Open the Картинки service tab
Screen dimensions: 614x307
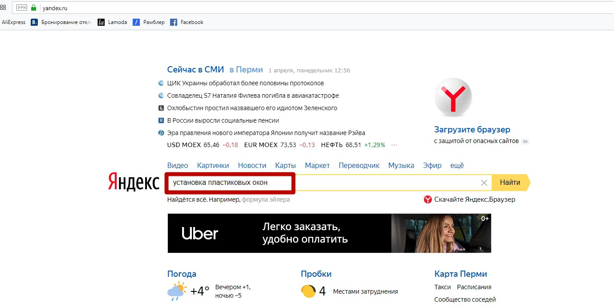[x=213, y=165]
